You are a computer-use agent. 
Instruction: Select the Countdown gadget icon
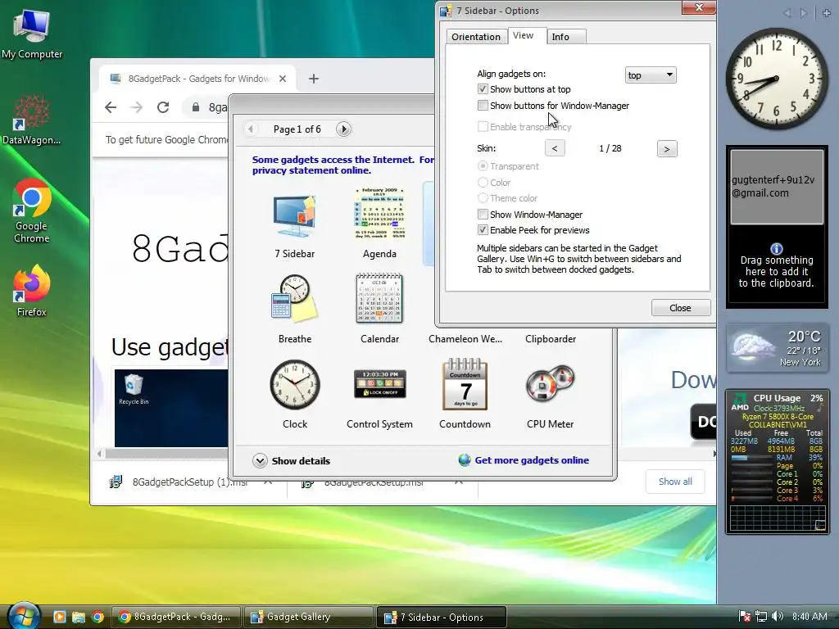point(465,384)
